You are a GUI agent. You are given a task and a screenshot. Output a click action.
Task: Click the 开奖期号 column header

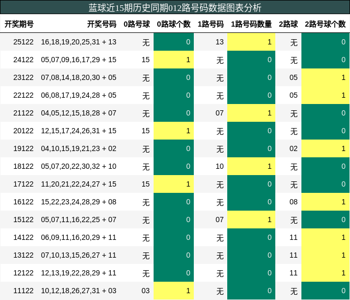coord(19,24)
